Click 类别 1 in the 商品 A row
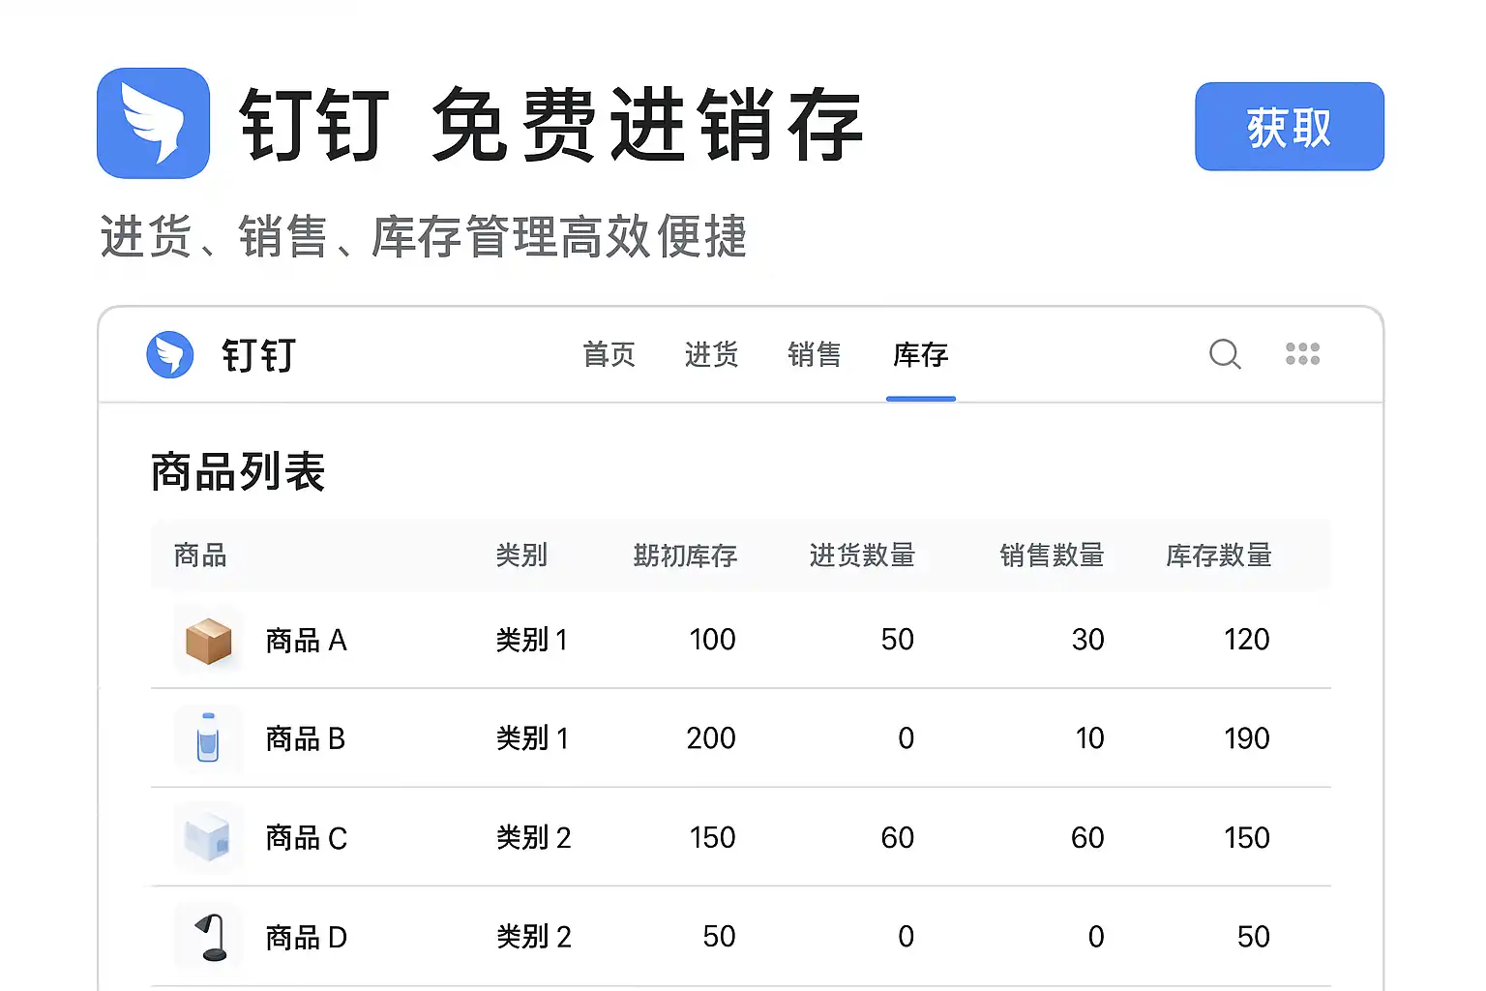This screenshot has height=991, width=1486. click(x=532, y=640)
